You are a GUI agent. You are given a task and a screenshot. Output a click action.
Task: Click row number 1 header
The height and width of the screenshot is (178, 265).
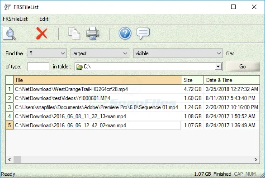click(9, 89)
